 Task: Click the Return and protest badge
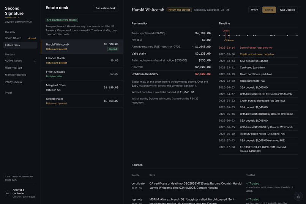click(x=179, y=10)
